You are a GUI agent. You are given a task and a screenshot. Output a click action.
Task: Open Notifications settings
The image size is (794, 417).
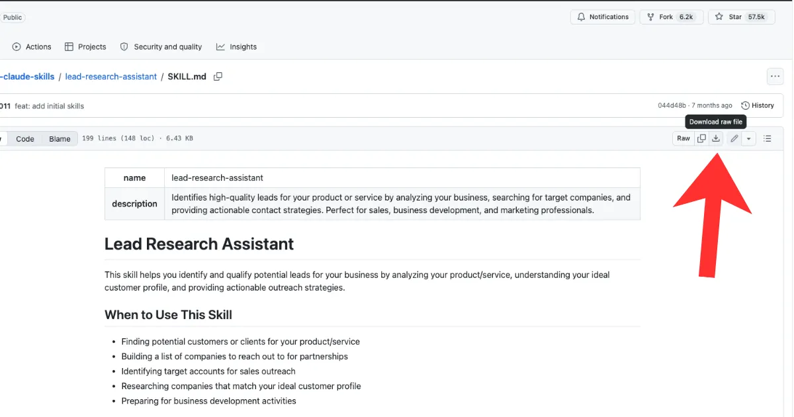[603, 17]
